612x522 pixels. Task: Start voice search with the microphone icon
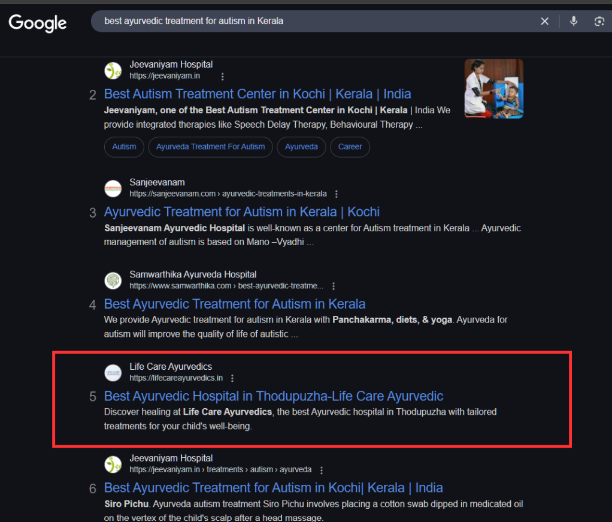[x=573, y=21]
